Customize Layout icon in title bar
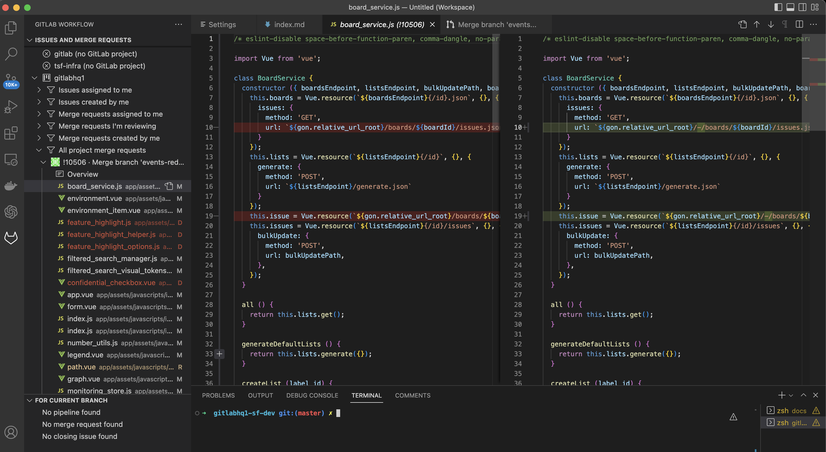The image size is (826, 452). point(815,7)
